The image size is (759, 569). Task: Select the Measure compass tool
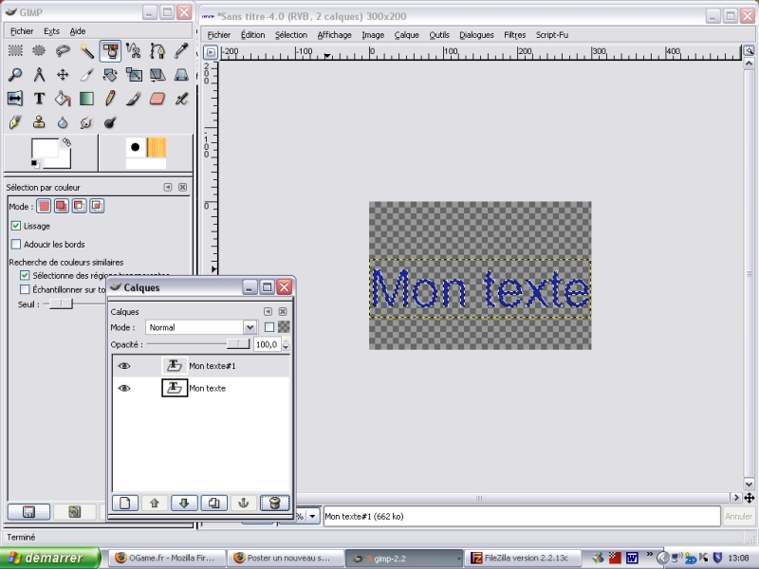[39, 75]
